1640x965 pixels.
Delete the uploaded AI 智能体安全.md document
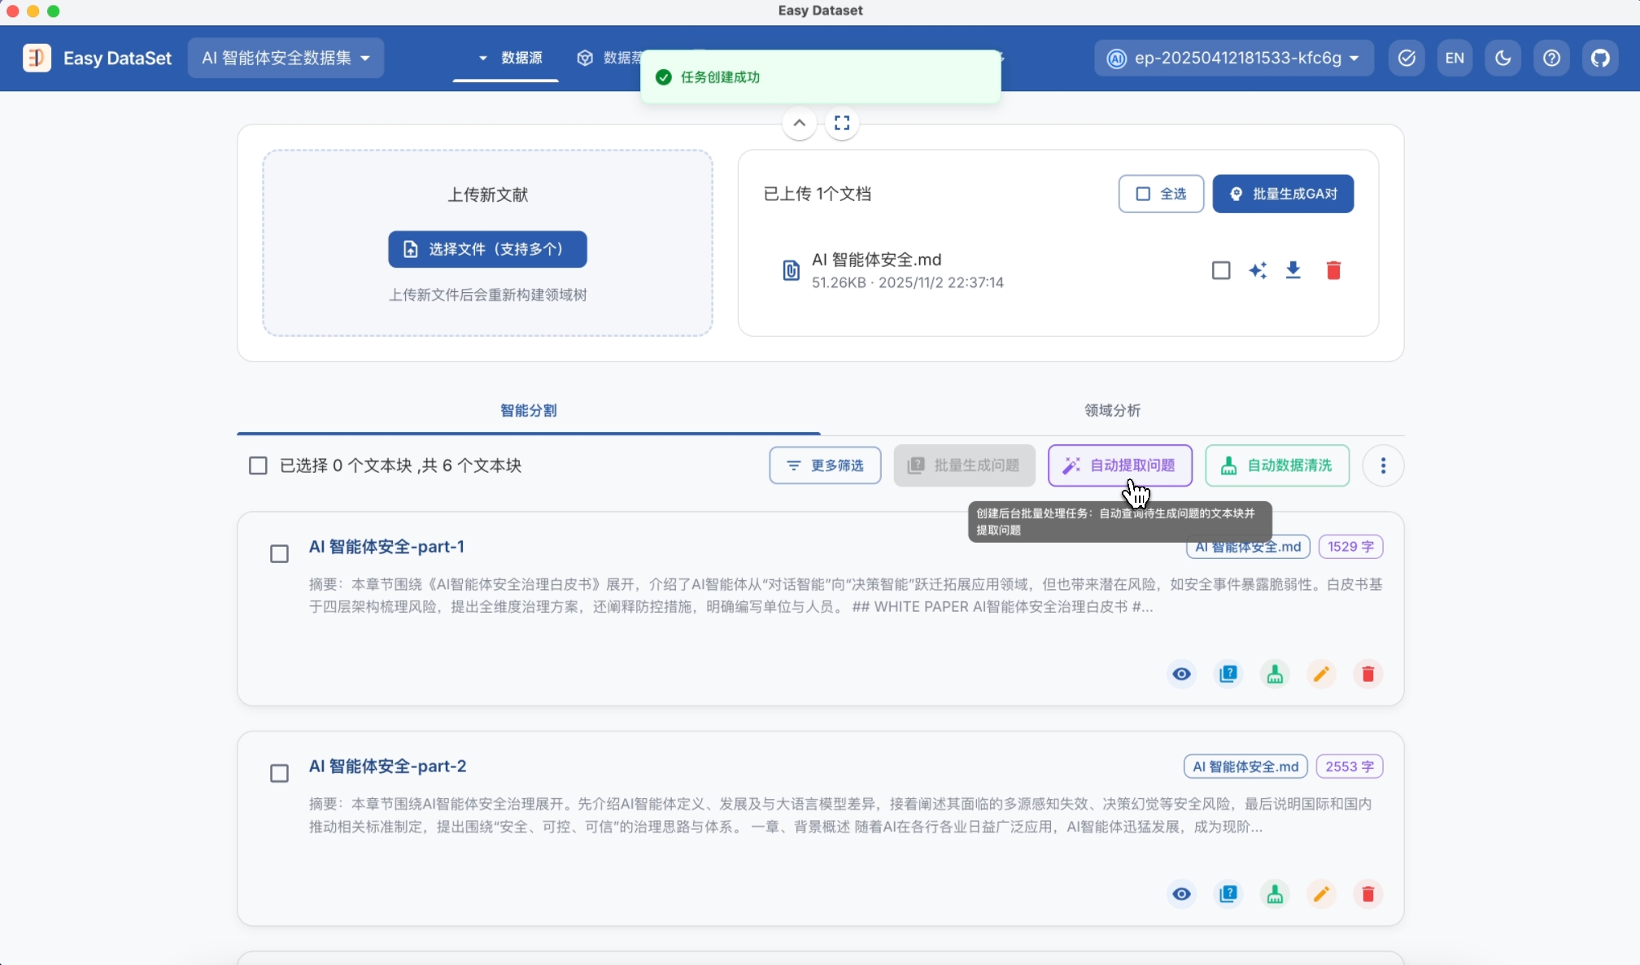pos(1333,270)
